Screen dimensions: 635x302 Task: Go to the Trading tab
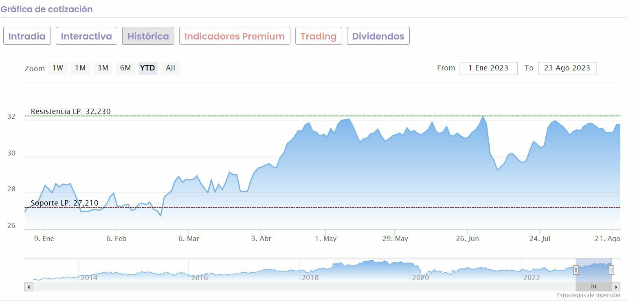[x=319, y=36]
